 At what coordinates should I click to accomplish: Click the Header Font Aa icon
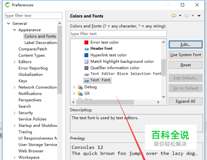pos(87,49)
